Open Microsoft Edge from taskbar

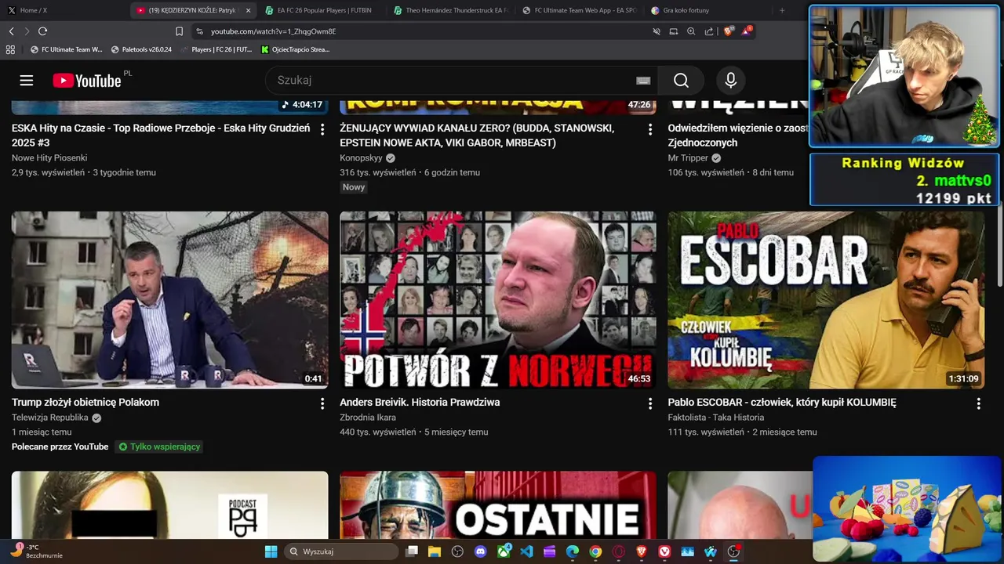tap(573, 551)
